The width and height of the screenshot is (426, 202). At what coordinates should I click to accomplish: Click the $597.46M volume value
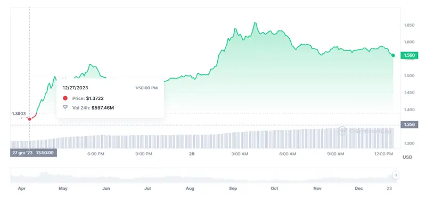[103, 107]
